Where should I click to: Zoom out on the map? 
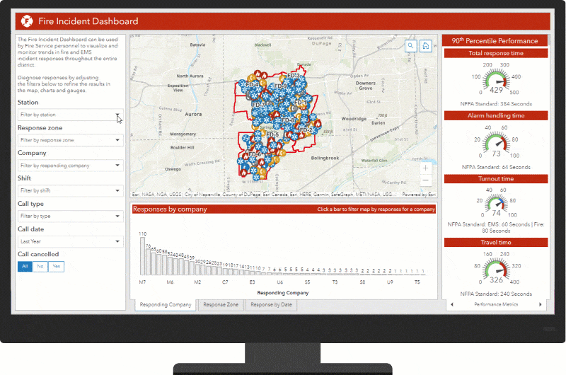click(x=426, y=180)
